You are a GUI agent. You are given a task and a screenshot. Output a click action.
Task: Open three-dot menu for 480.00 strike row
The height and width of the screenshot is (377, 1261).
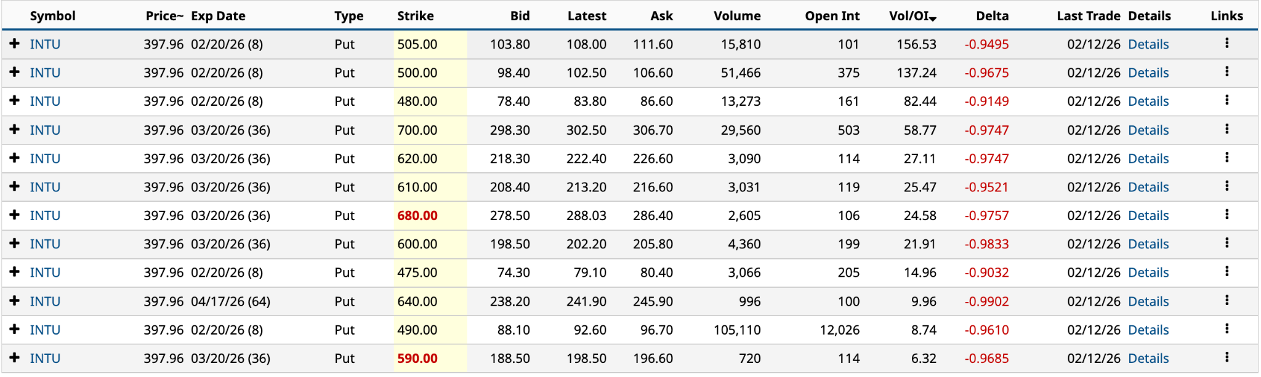(x=1227, y=100)
